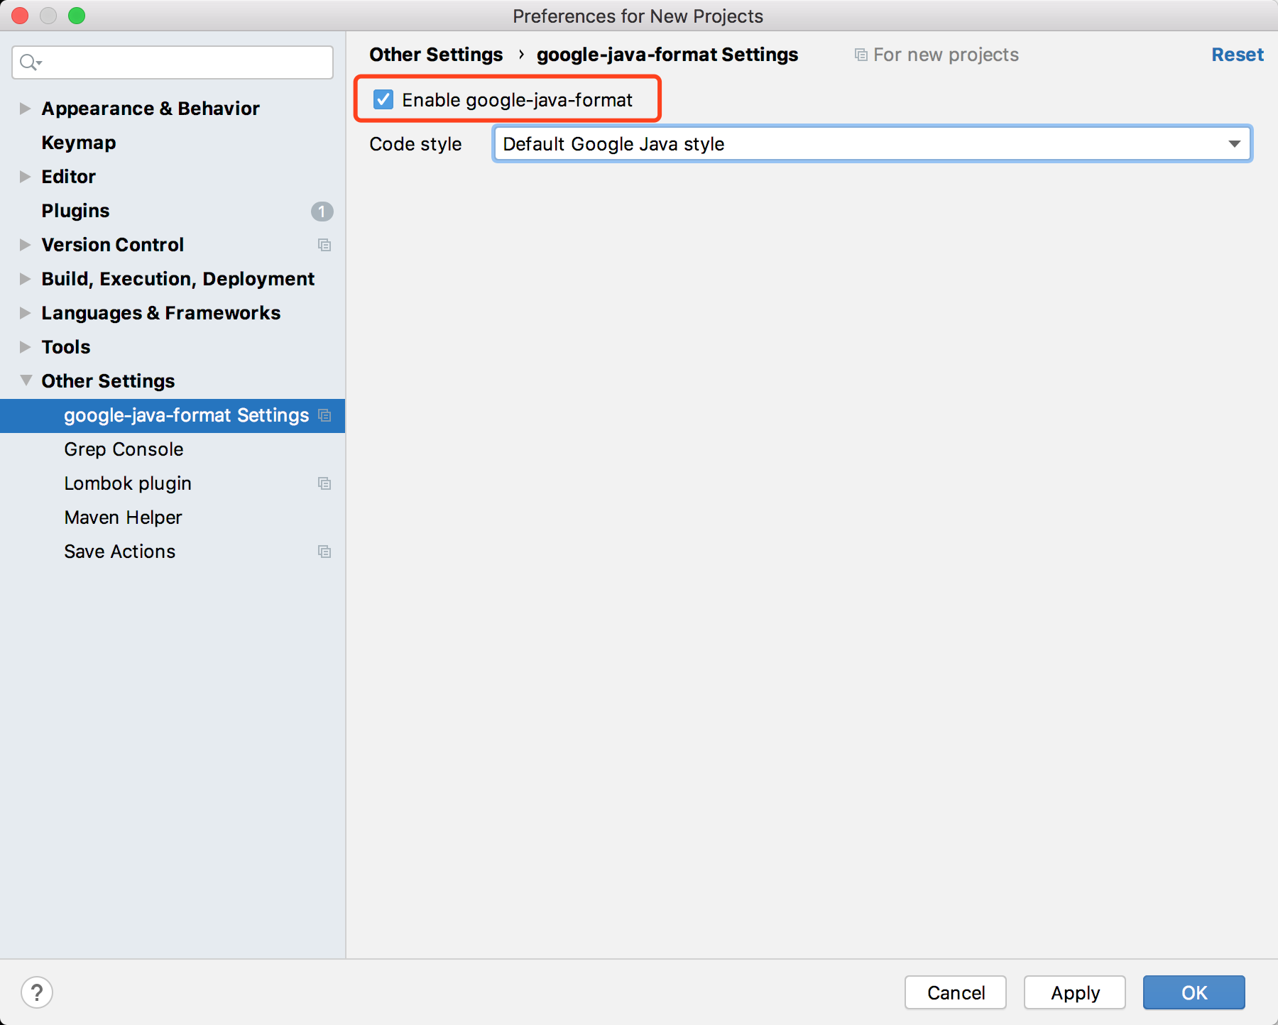Select Grep Console settings
1278x1025 pixels.
coord(124,449)
